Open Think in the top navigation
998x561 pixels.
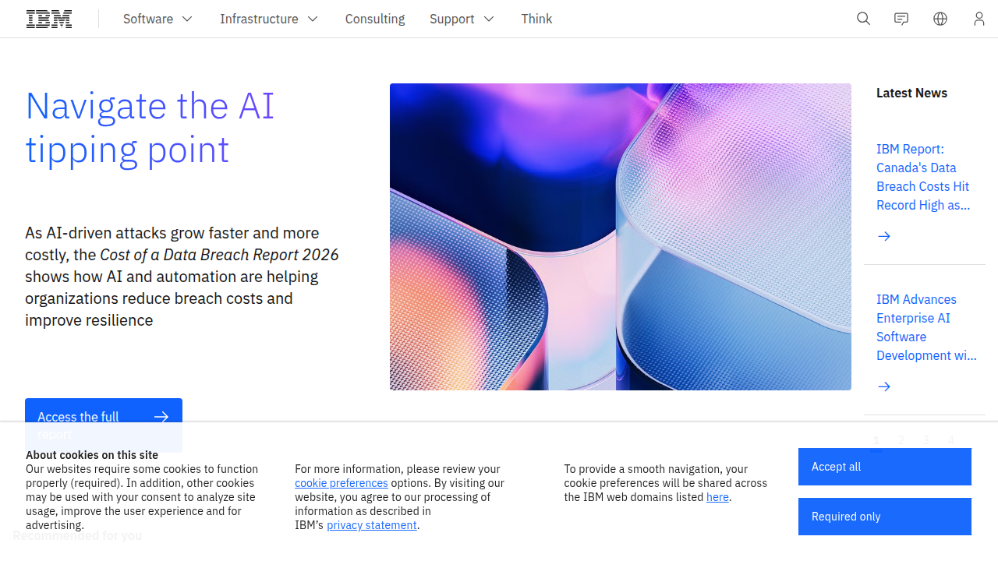pyautogui.click(x=536, y=19)
